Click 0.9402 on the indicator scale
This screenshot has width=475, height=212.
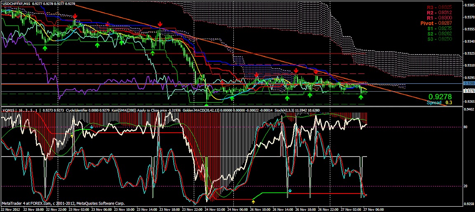tap(468, 109)
